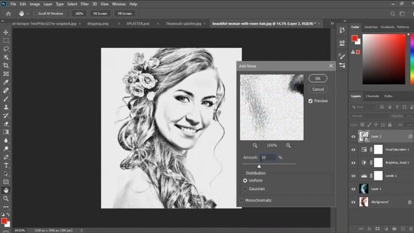Hide the Background layer visibility
This screenshot has width=414, height=233.
(354, 202)
